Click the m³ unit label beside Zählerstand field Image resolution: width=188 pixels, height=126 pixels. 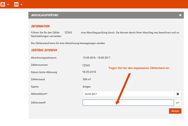click(178, 103)
